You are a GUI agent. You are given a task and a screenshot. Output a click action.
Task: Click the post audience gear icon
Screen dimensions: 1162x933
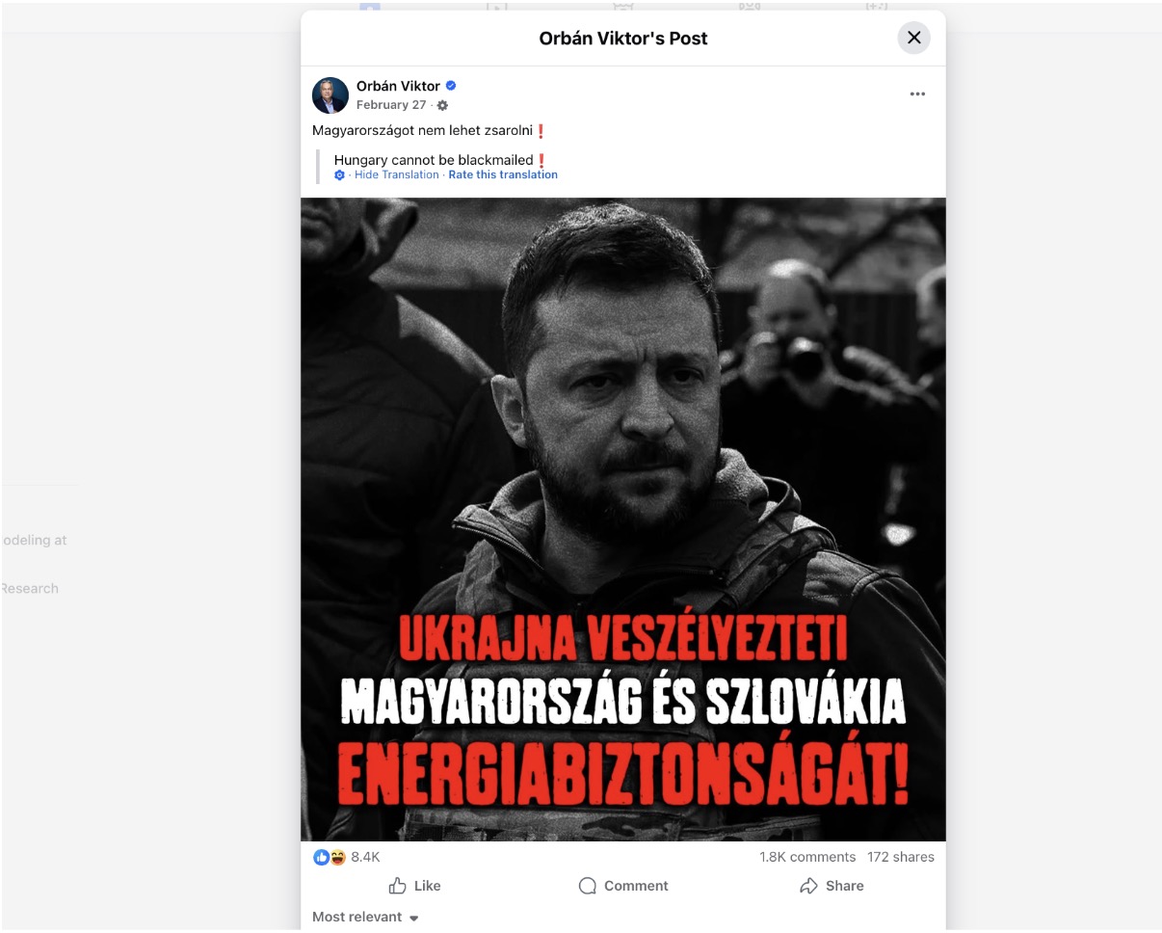coord(442,105)
